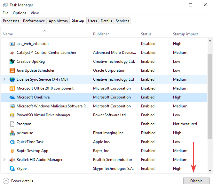Click the Java Update Scheduler icon

(12, 70)
